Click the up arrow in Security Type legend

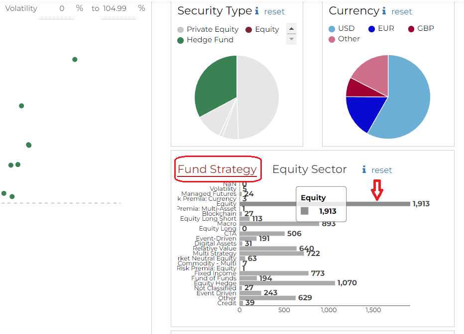click(x=292, y=28)
